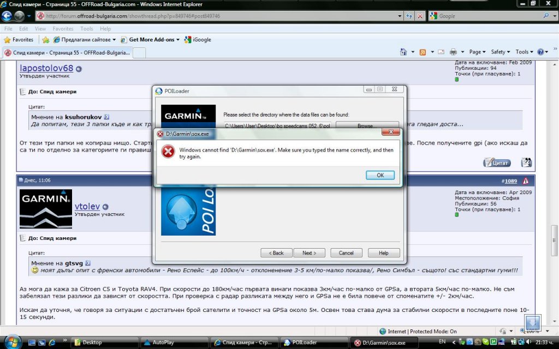Expand the feeds dropdown arrow
Screen dimensions: 559x349
432,52
